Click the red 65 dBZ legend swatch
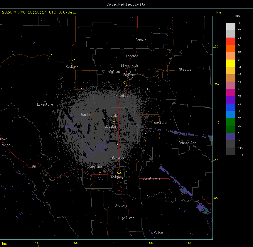Viewport: 253px width, 247px height. pyautogui.click(x=231, y=41)
